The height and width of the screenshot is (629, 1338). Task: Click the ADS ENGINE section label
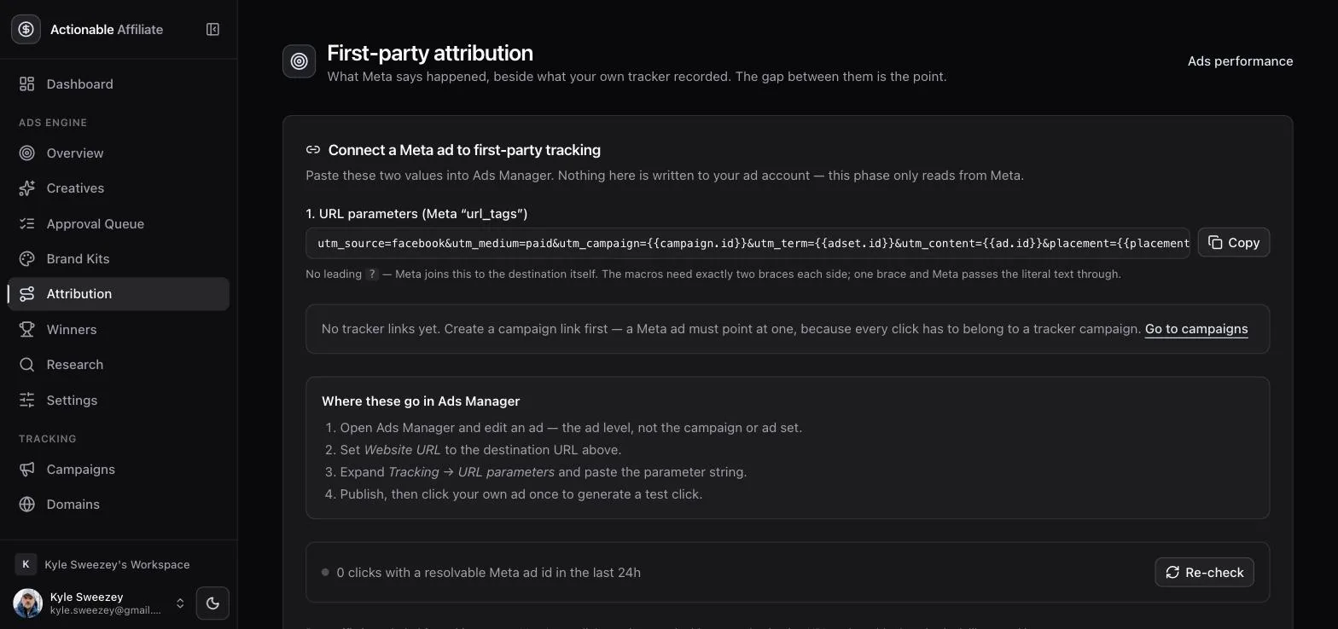[53, 123]
